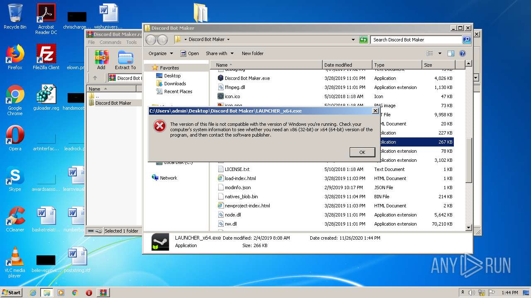Select icon.ico file row
Image resolution: width=531 pixels, height=298 pixels.
point(335,96)
